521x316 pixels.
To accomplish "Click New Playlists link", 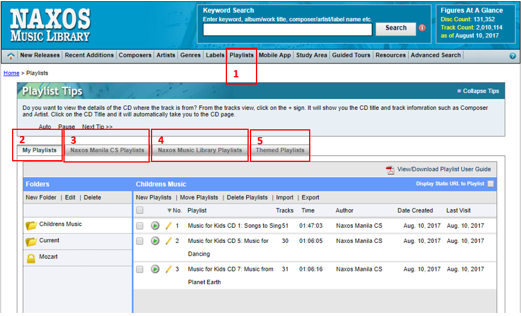I will point(153,198).
